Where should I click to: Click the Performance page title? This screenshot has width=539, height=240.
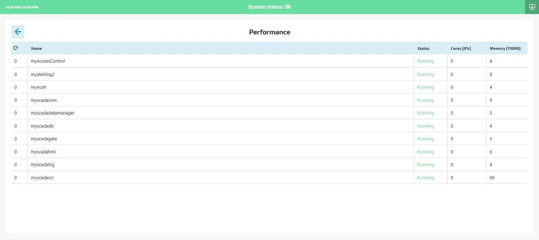tap(269, 32)
